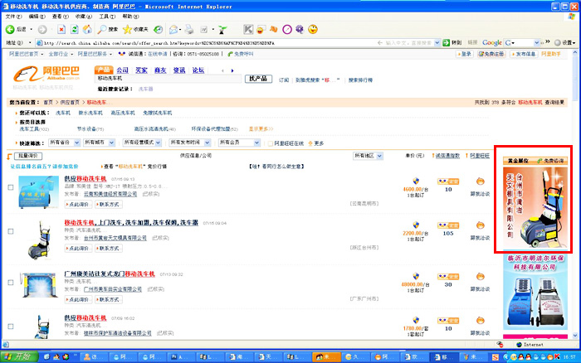Click the trust badge above index 105
The height and width of the screenshot is (363, 581).
448,225
